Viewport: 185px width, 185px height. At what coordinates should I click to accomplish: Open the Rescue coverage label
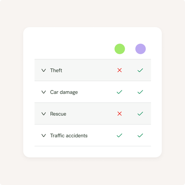tap(58, 114)
